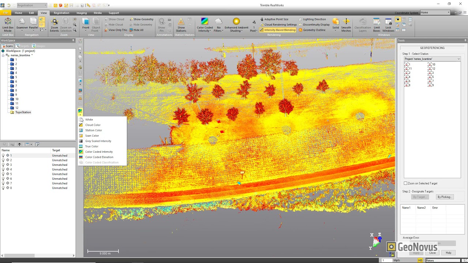Click Lock Windows icon
The image size is (468, 263).
click(x=388, y=25)
